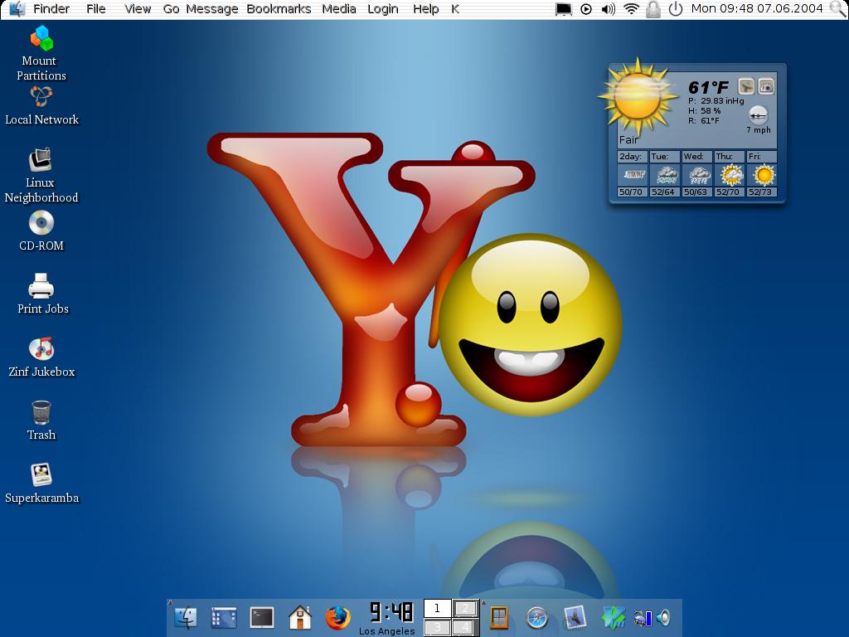Click the '52/73' Friday temperature range
This screenshot has width=849, height=637.
[759, 192]
